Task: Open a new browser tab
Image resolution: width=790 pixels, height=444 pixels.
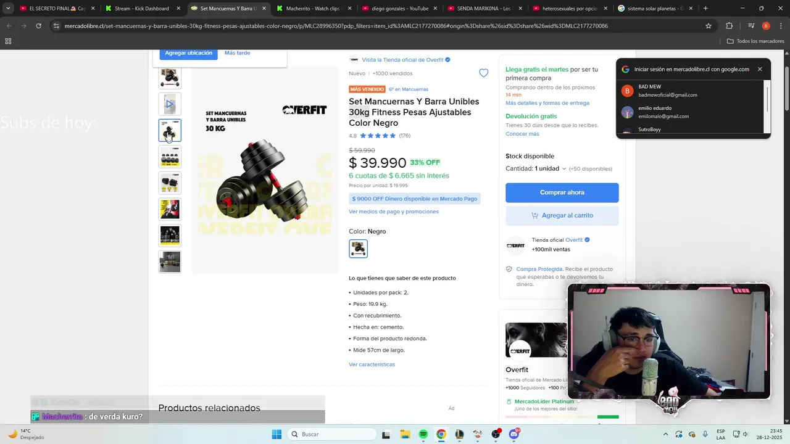Action: click(x=705, y=9)
